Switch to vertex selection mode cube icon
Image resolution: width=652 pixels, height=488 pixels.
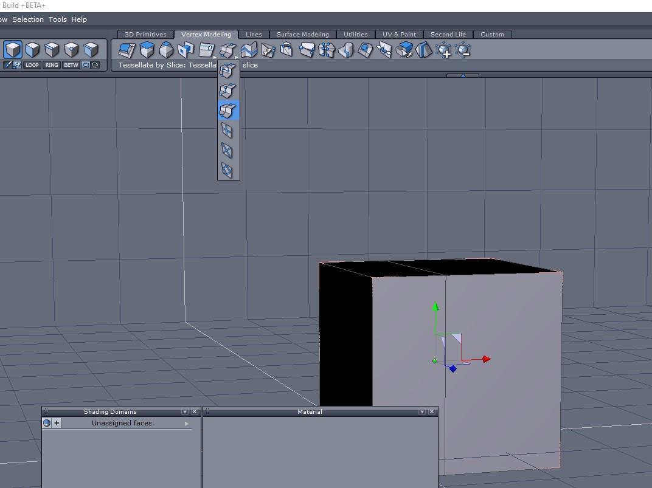click(71, 50)
